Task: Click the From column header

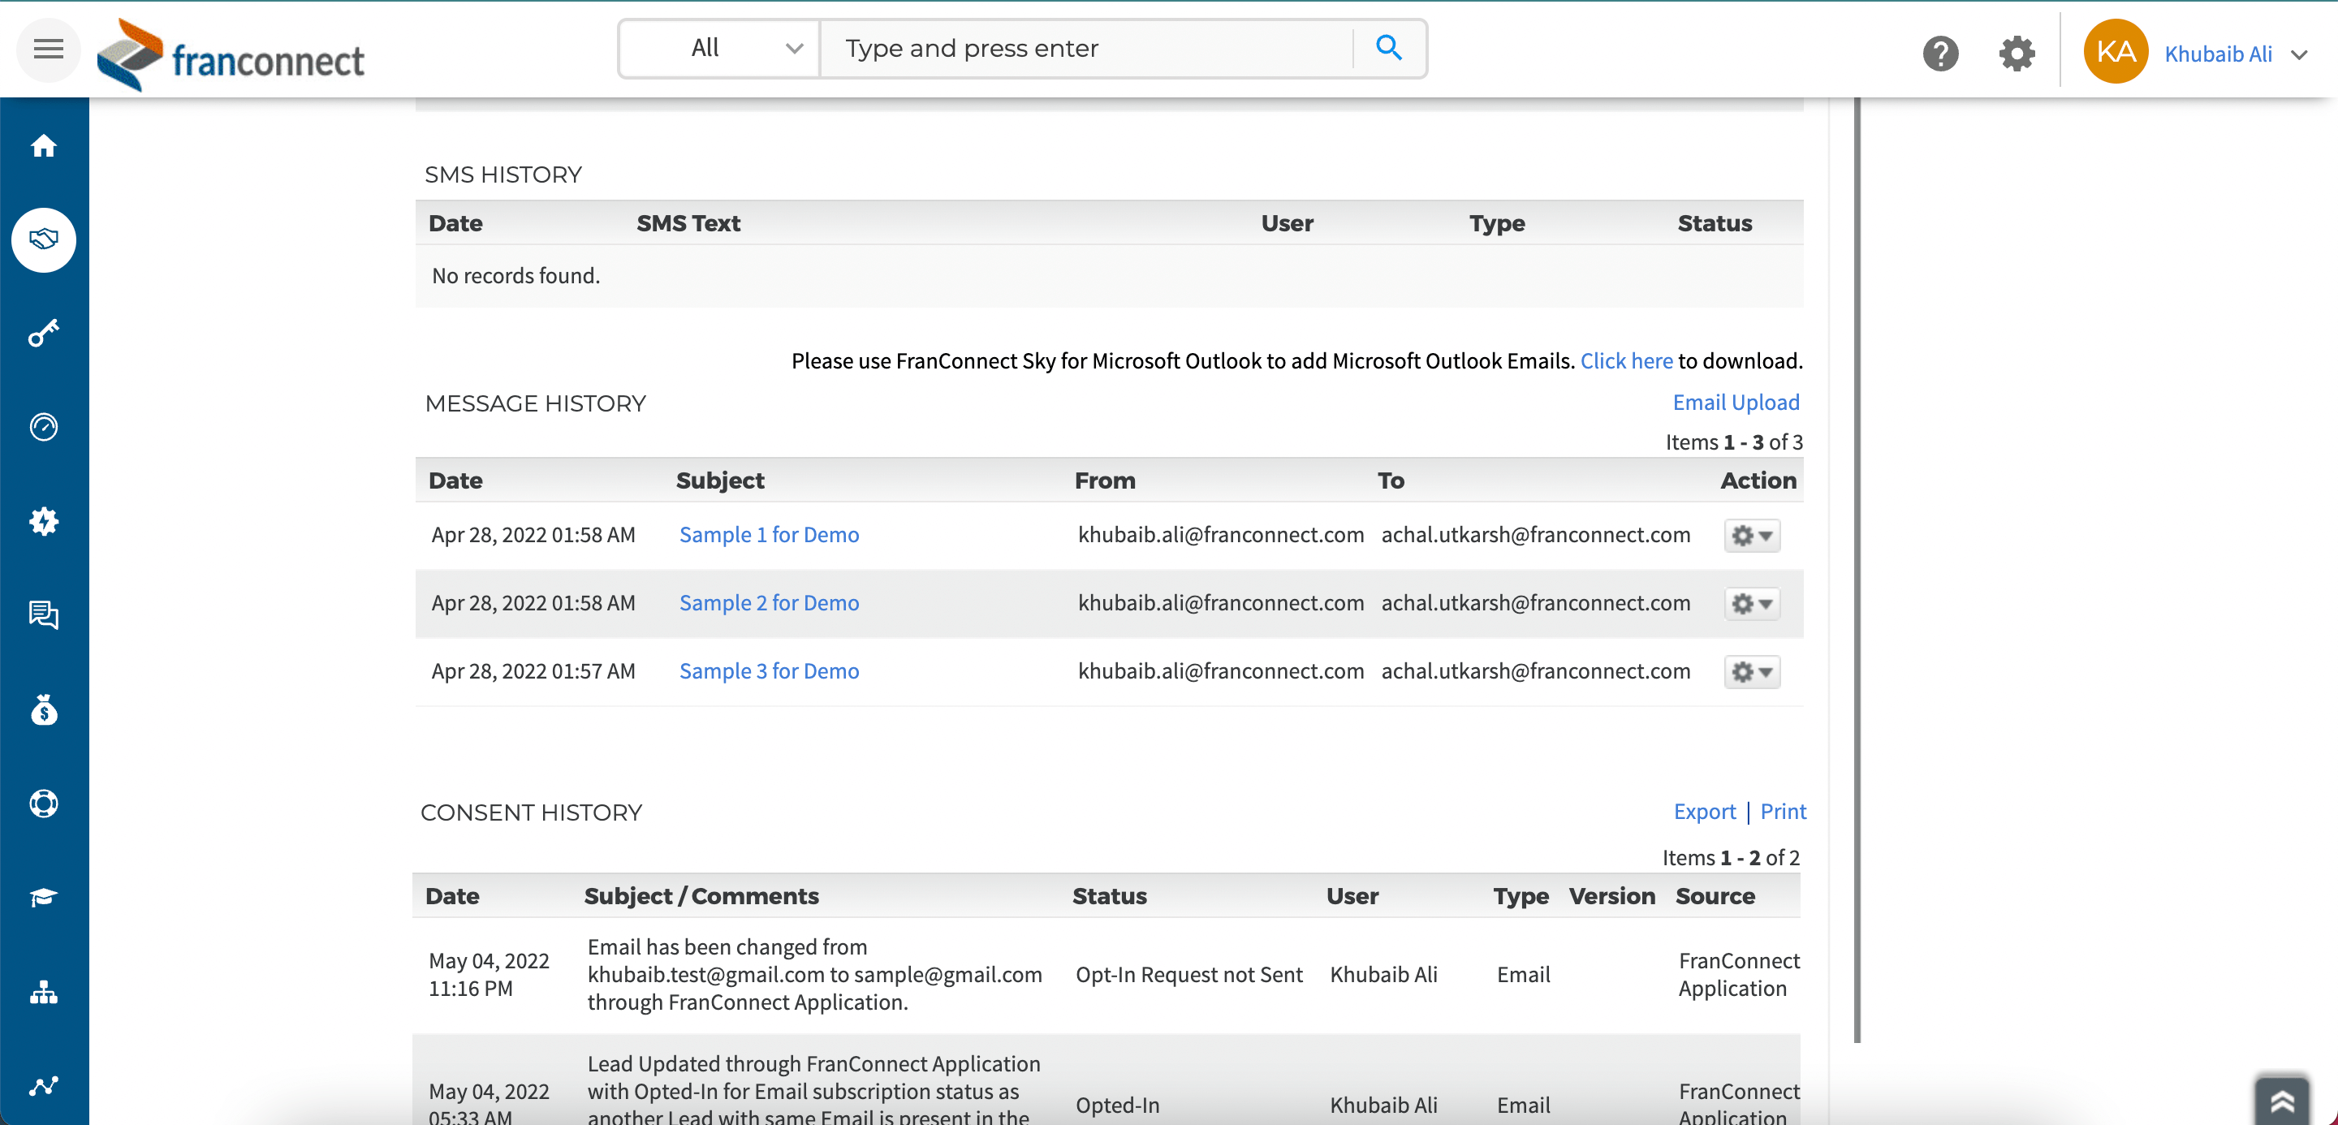Action: click(x=1105, y=480)
